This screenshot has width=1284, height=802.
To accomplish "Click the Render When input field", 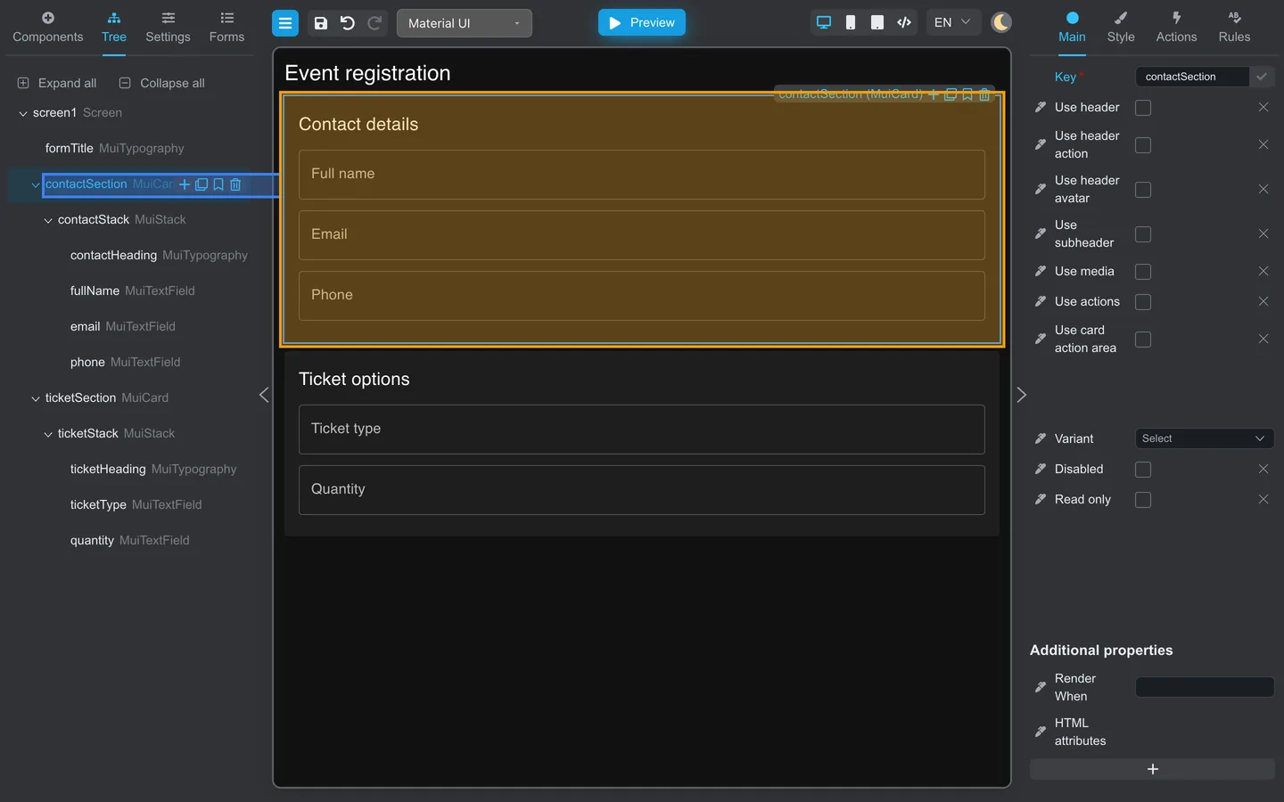I will 1204,687.
